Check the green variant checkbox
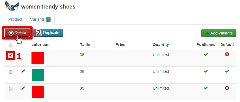 (x=10, y=72)
